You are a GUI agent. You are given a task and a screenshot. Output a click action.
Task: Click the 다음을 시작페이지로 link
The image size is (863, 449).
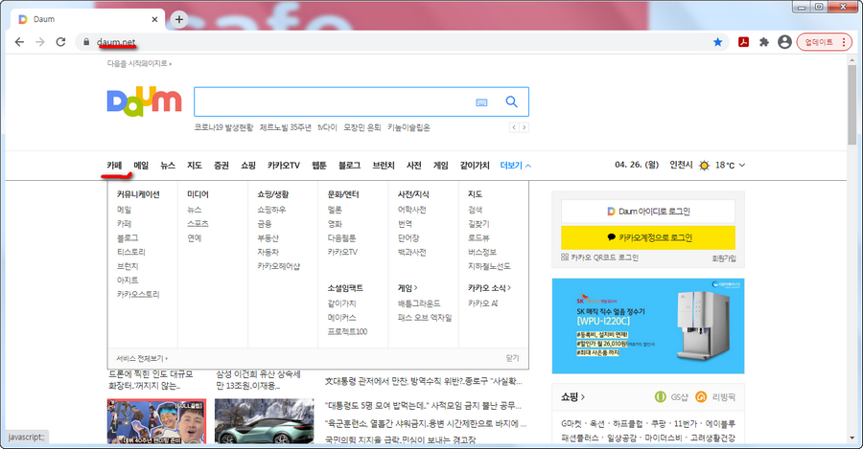point(139,64)
